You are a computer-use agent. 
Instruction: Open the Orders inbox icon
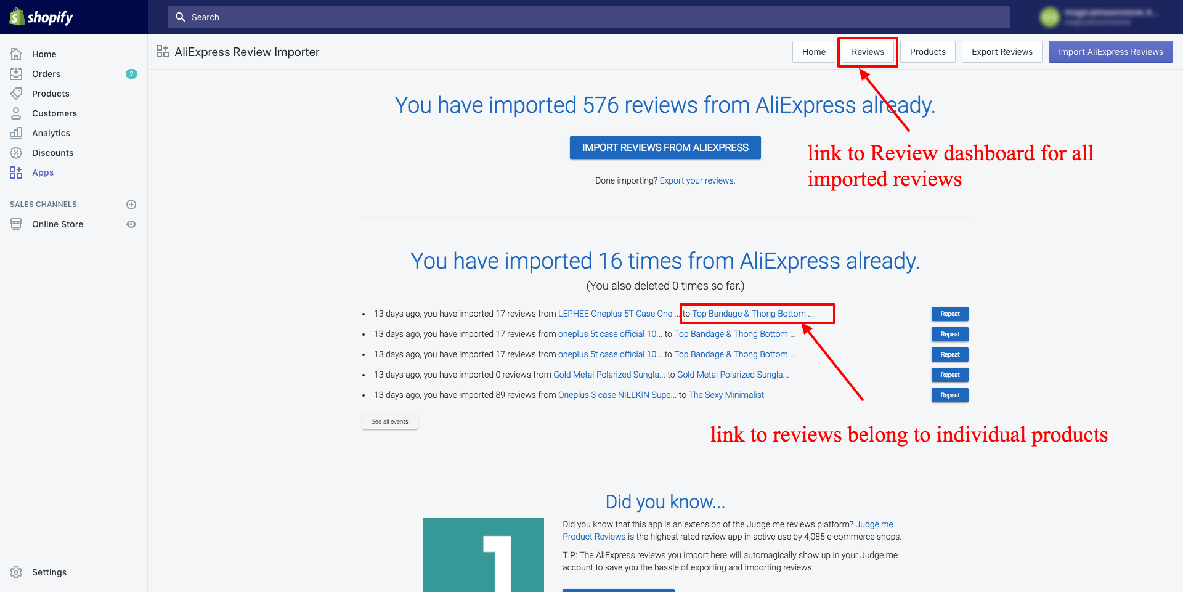point(16,74)
